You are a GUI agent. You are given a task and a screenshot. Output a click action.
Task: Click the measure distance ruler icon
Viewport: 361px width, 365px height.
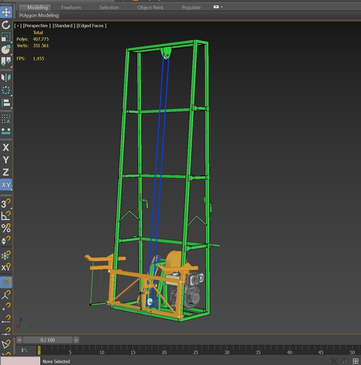tap(6, 131)
